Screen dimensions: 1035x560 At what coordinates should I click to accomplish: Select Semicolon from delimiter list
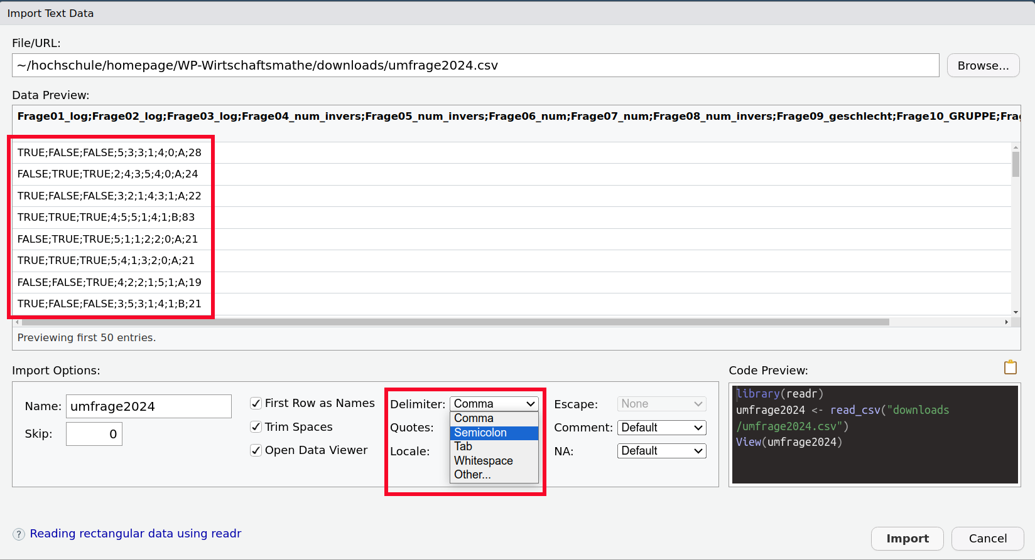[x=494, y=433]
